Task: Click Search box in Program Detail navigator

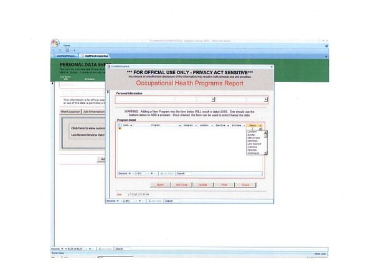Action: click(184, 173)
